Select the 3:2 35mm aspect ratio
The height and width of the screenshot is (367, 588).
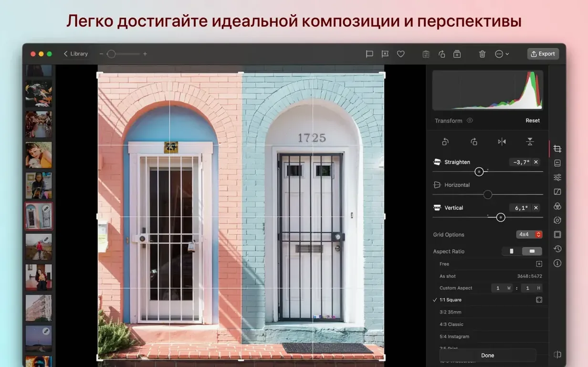point(451,312)
